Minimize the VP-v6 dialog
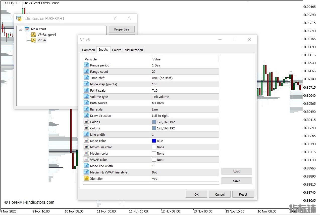This screenshot has height=215, width=320. coord(220,40)
